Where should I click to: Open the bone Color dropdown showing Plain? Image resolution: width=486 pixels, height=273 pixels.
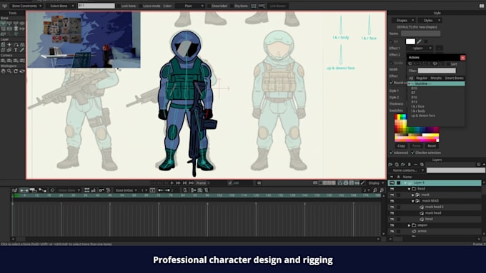pos(189,6)
